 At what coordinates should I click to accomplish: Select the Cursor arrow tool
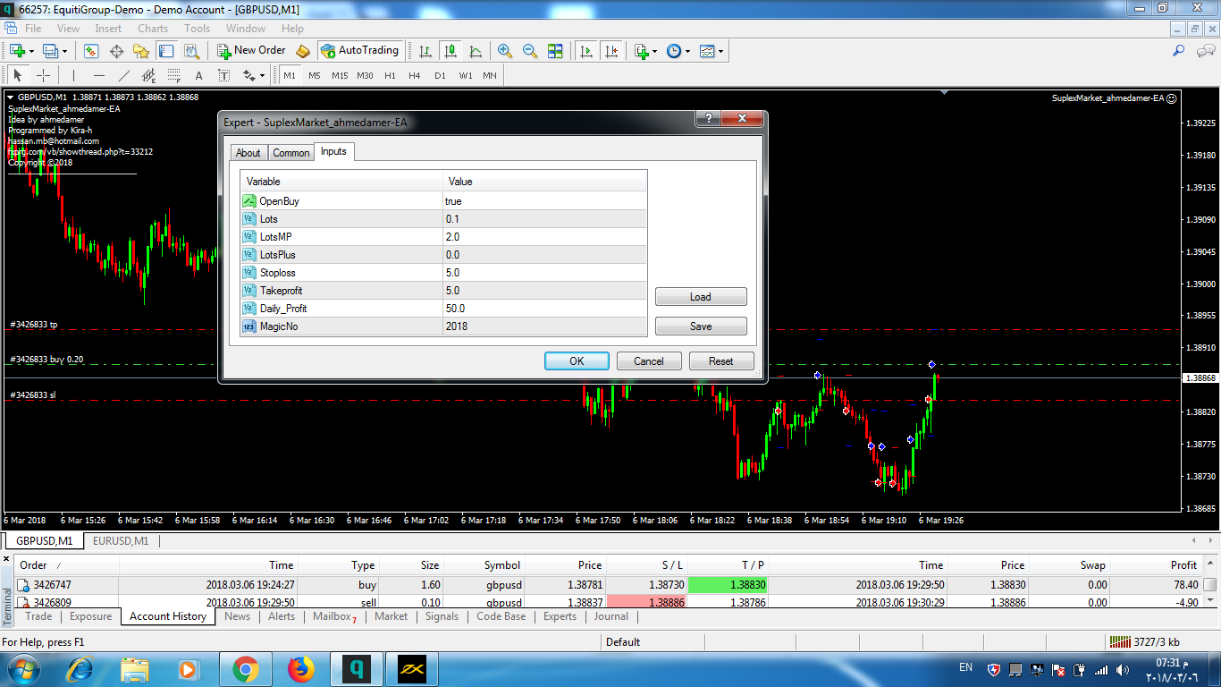click(x=18, y=75)
